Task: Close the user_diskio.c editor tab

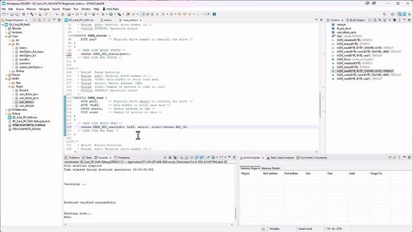Action: [141, 20]
